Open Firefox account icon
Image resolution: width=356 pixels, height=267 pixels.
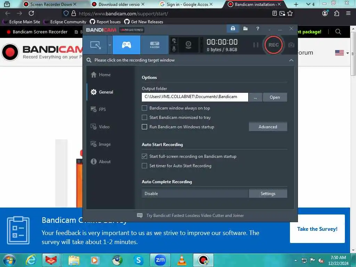tap(325, 14)
